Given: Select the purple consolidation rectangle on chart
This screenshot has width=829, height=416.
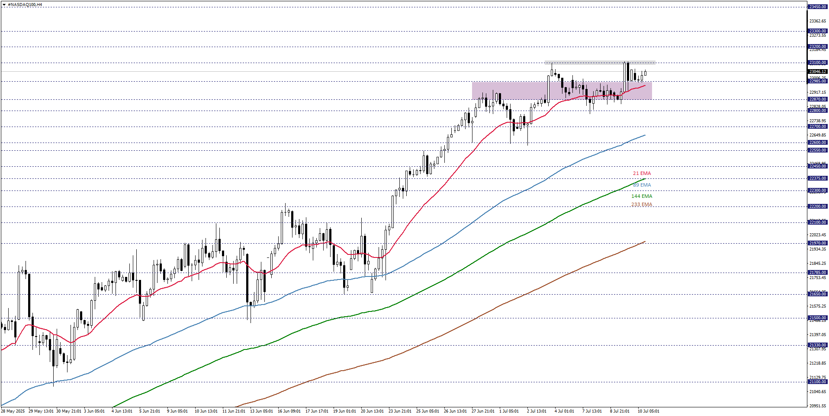Looking at the screenshot, I should tap(562, 91).
